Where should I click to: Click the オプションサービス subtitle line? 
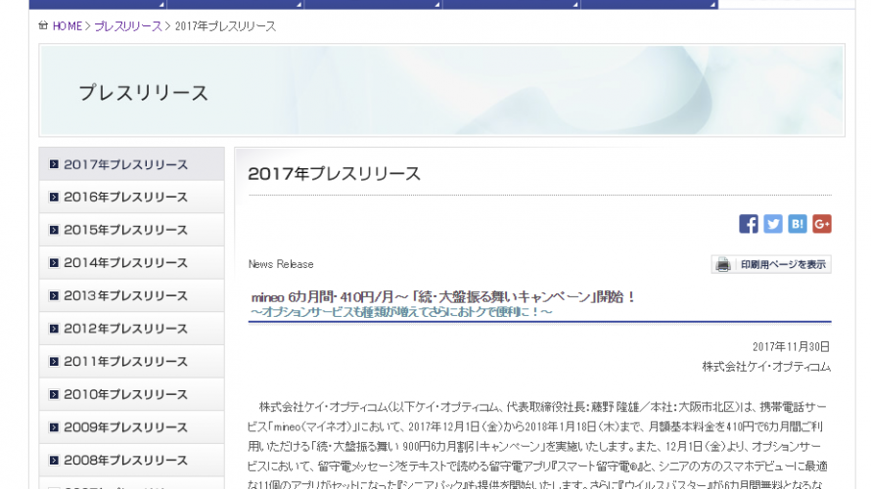coord(401,312)
